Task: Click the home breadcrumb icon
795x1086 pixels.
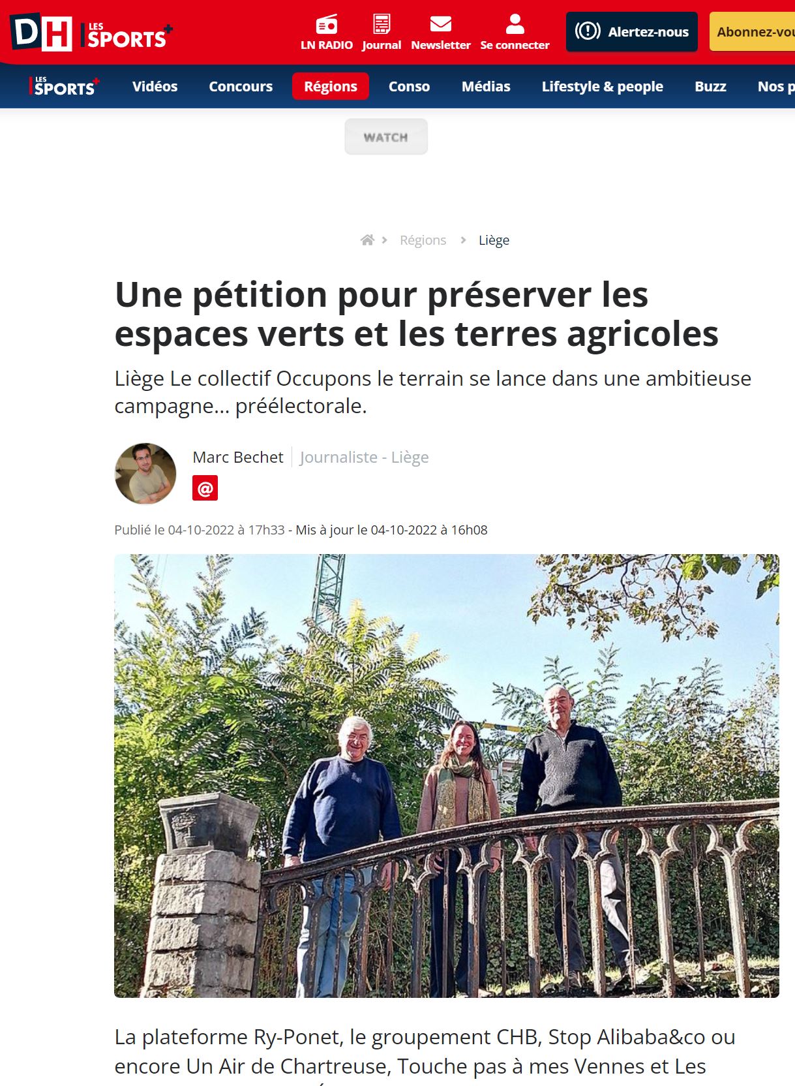Action: click(367, 240)
